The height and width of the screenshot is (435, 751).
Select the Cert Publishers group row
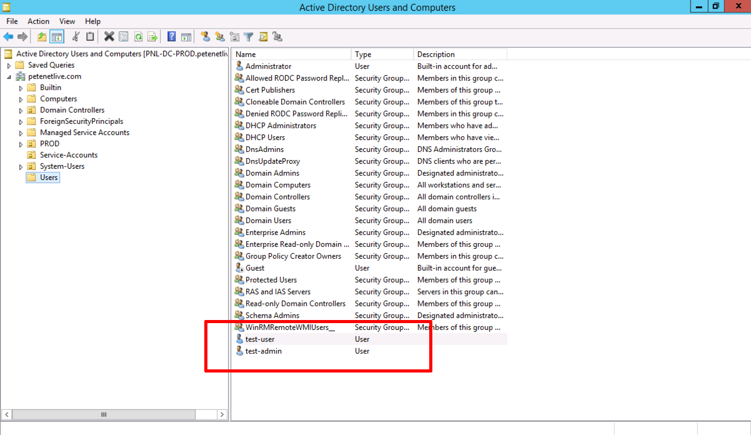(370, 90)
